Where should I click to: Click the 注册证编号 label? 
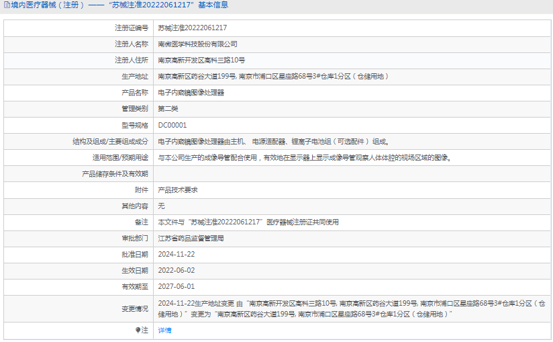click(132, 28)
